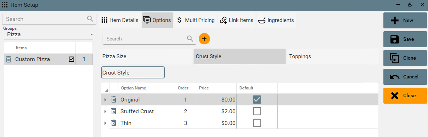Image resolution: width=428 pixels, height=137 pixels.
Task: Click the magnifier in the options search box
Action: 190,39
